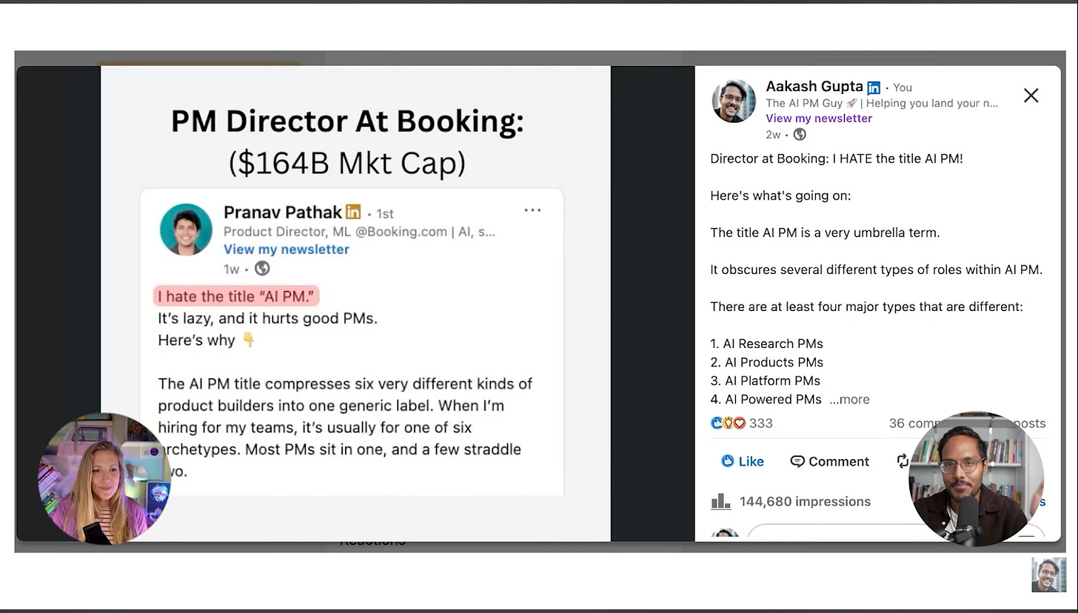Click the thumbs-up icon on Like
The image size is (1078, 613).
tap(728, 461)
